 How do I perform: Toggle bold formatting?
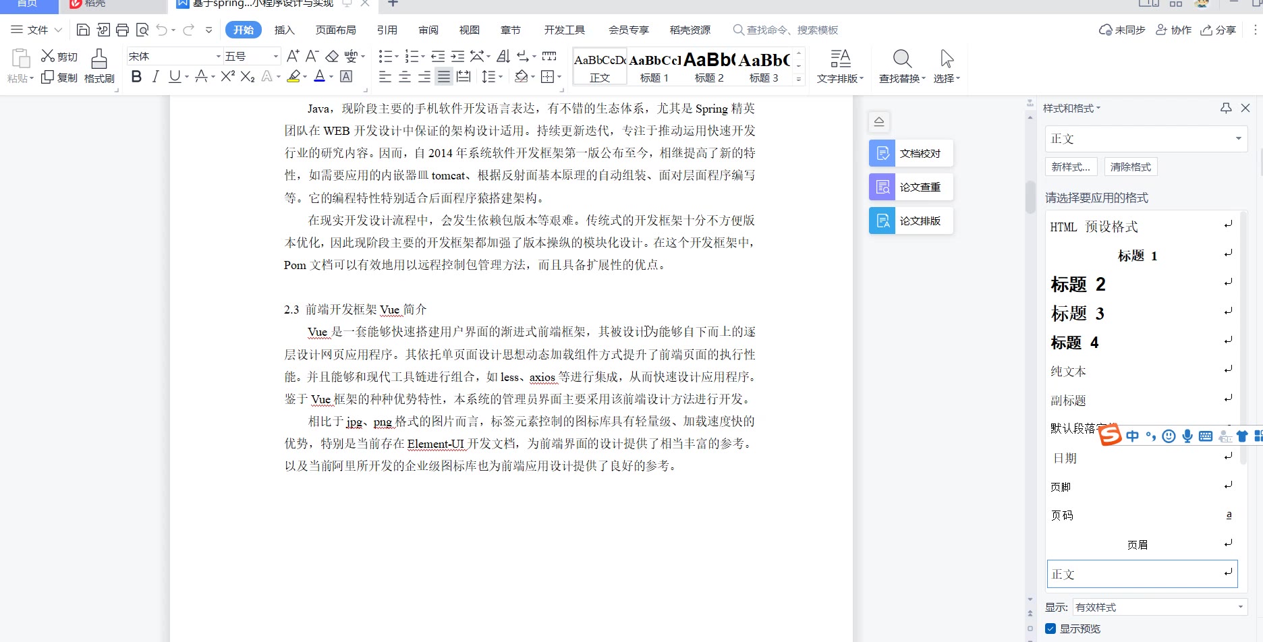[136, 76]
